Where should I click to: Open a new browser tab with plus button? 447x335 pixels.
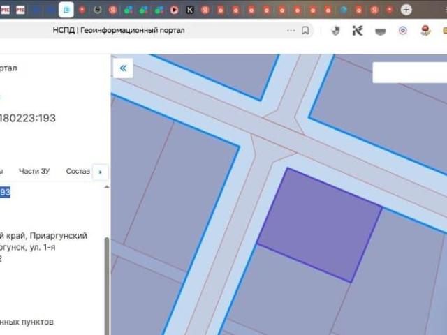coord(406,10)
